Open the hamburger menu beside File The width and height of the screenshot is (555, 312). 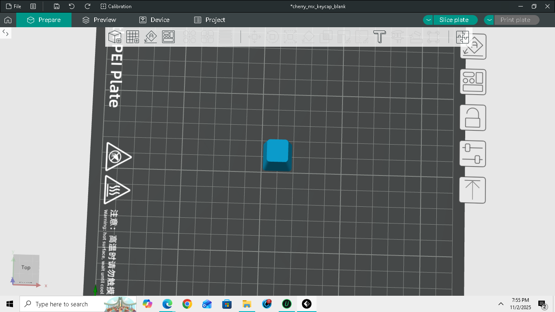pos(33,6)
